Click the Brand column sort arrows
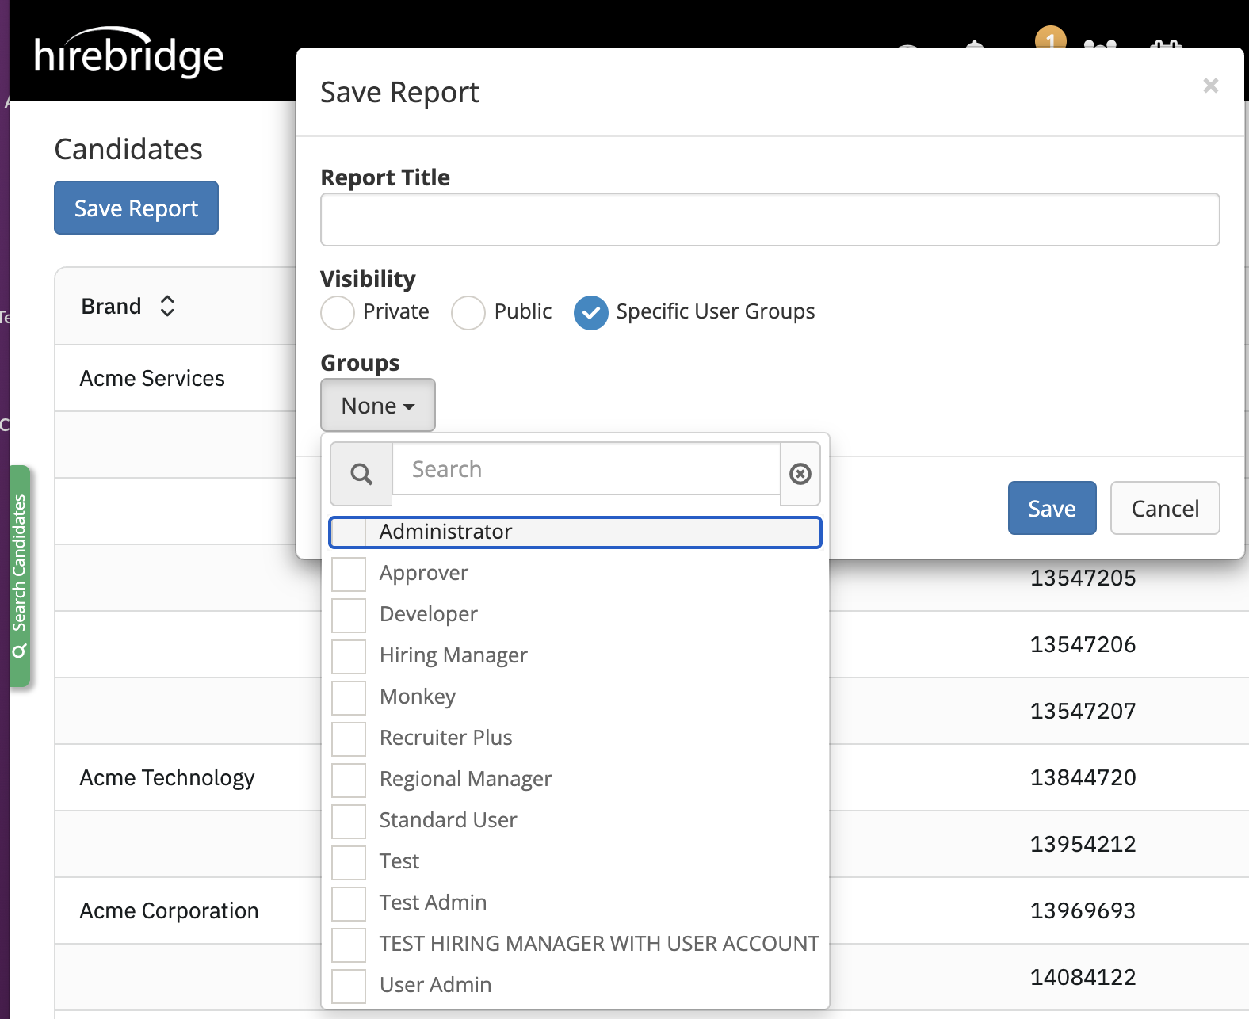This screenshot has height=1019, width=1249. click(167, 307)
